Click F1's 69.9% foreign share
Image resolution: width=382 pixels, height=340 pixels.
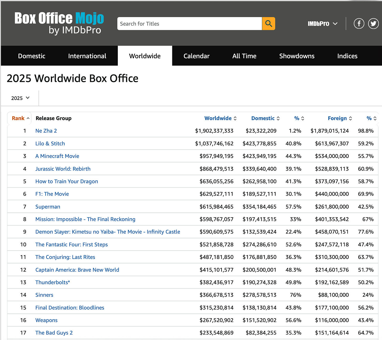[366, 194]
